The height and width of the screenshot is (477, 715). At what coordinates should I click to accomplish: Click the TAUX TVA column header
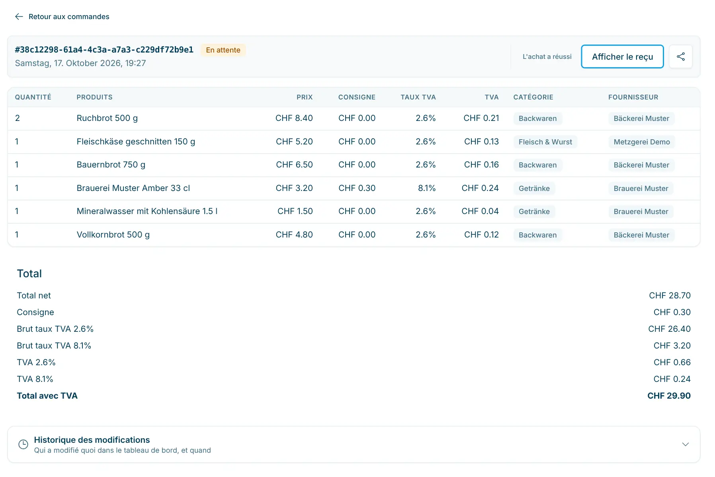418,97
